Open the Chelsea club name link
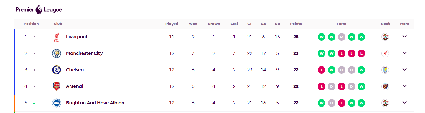425x113 pixels. (75, 70)
